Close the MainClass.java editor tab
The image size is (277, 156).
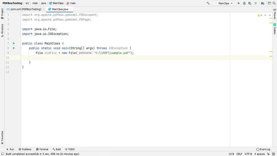point(71,9)
